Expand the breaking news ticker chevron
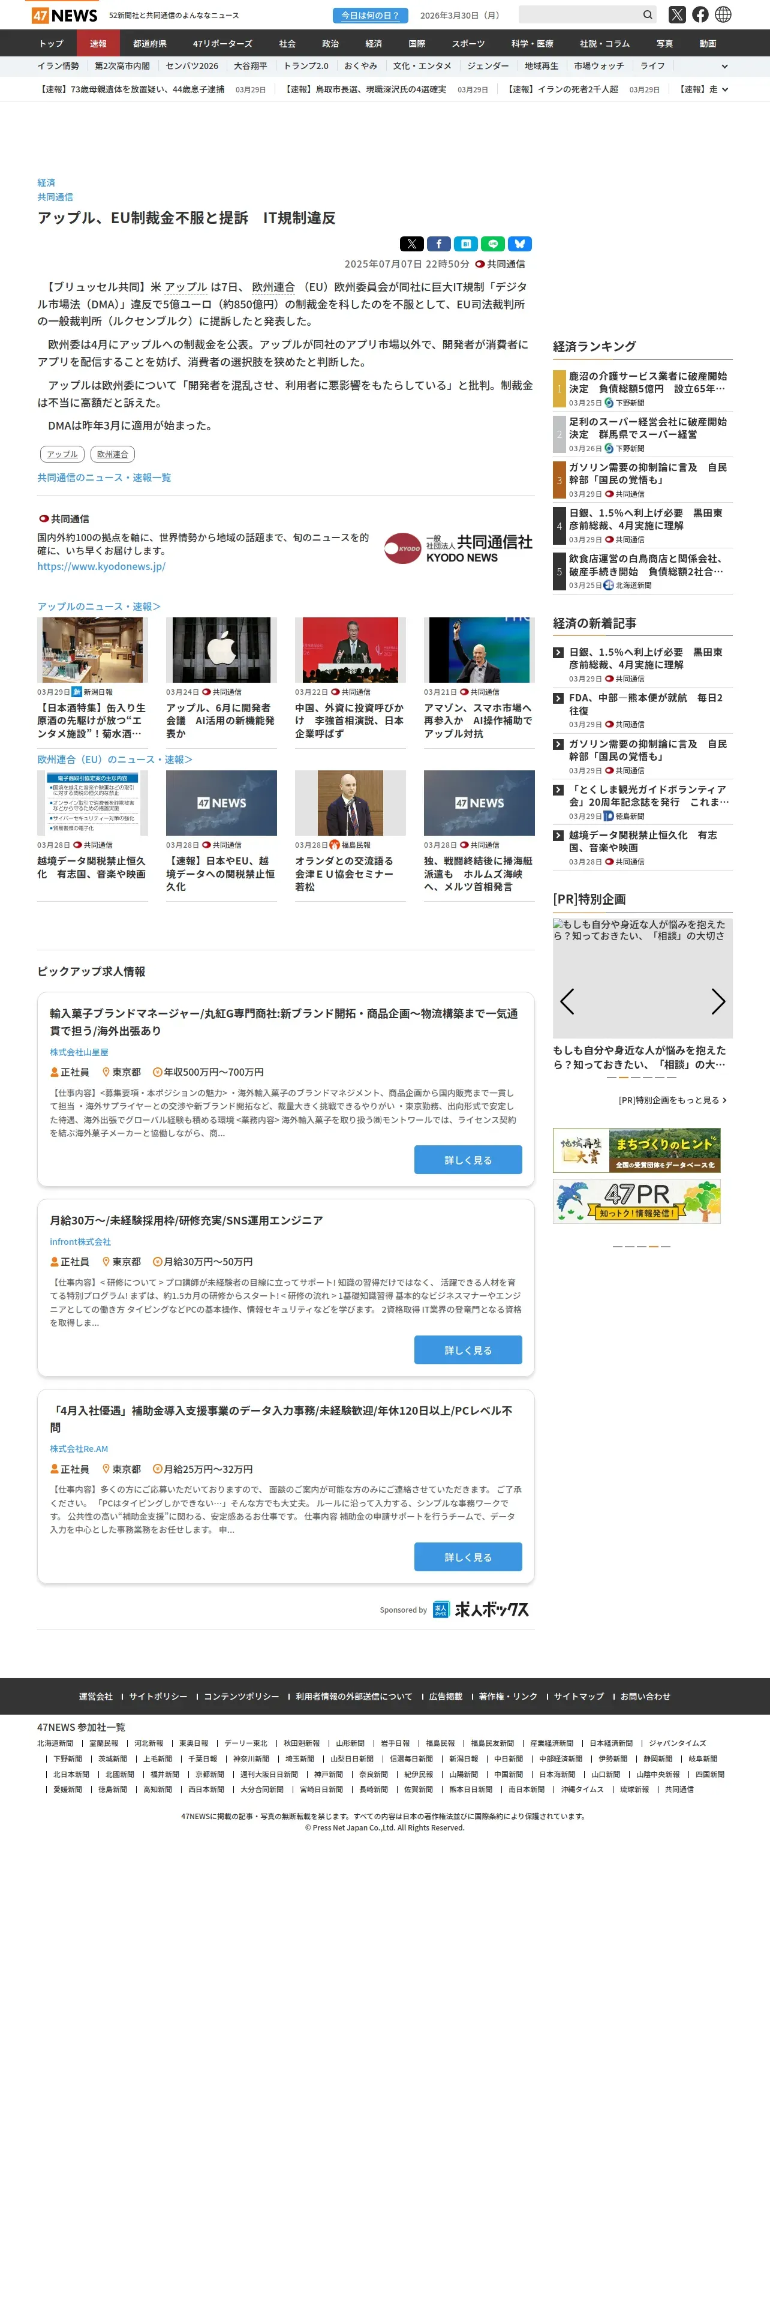 pos(724,90)
